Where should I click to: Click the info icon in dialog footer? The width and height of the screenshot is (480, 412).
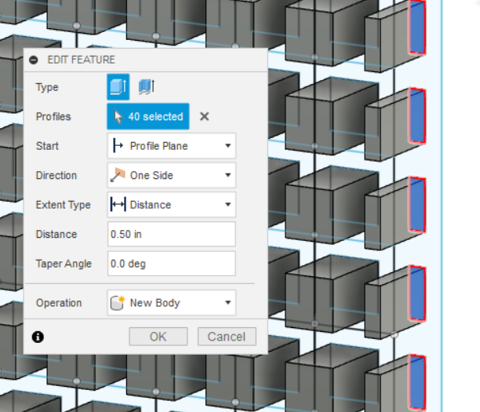click(x=38, y=337)
